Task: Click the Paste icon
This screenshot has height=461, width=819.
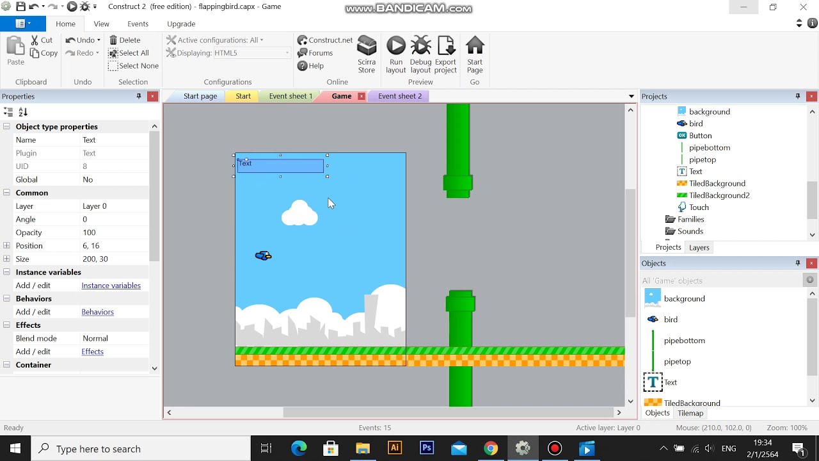Action: click(15, 51)
